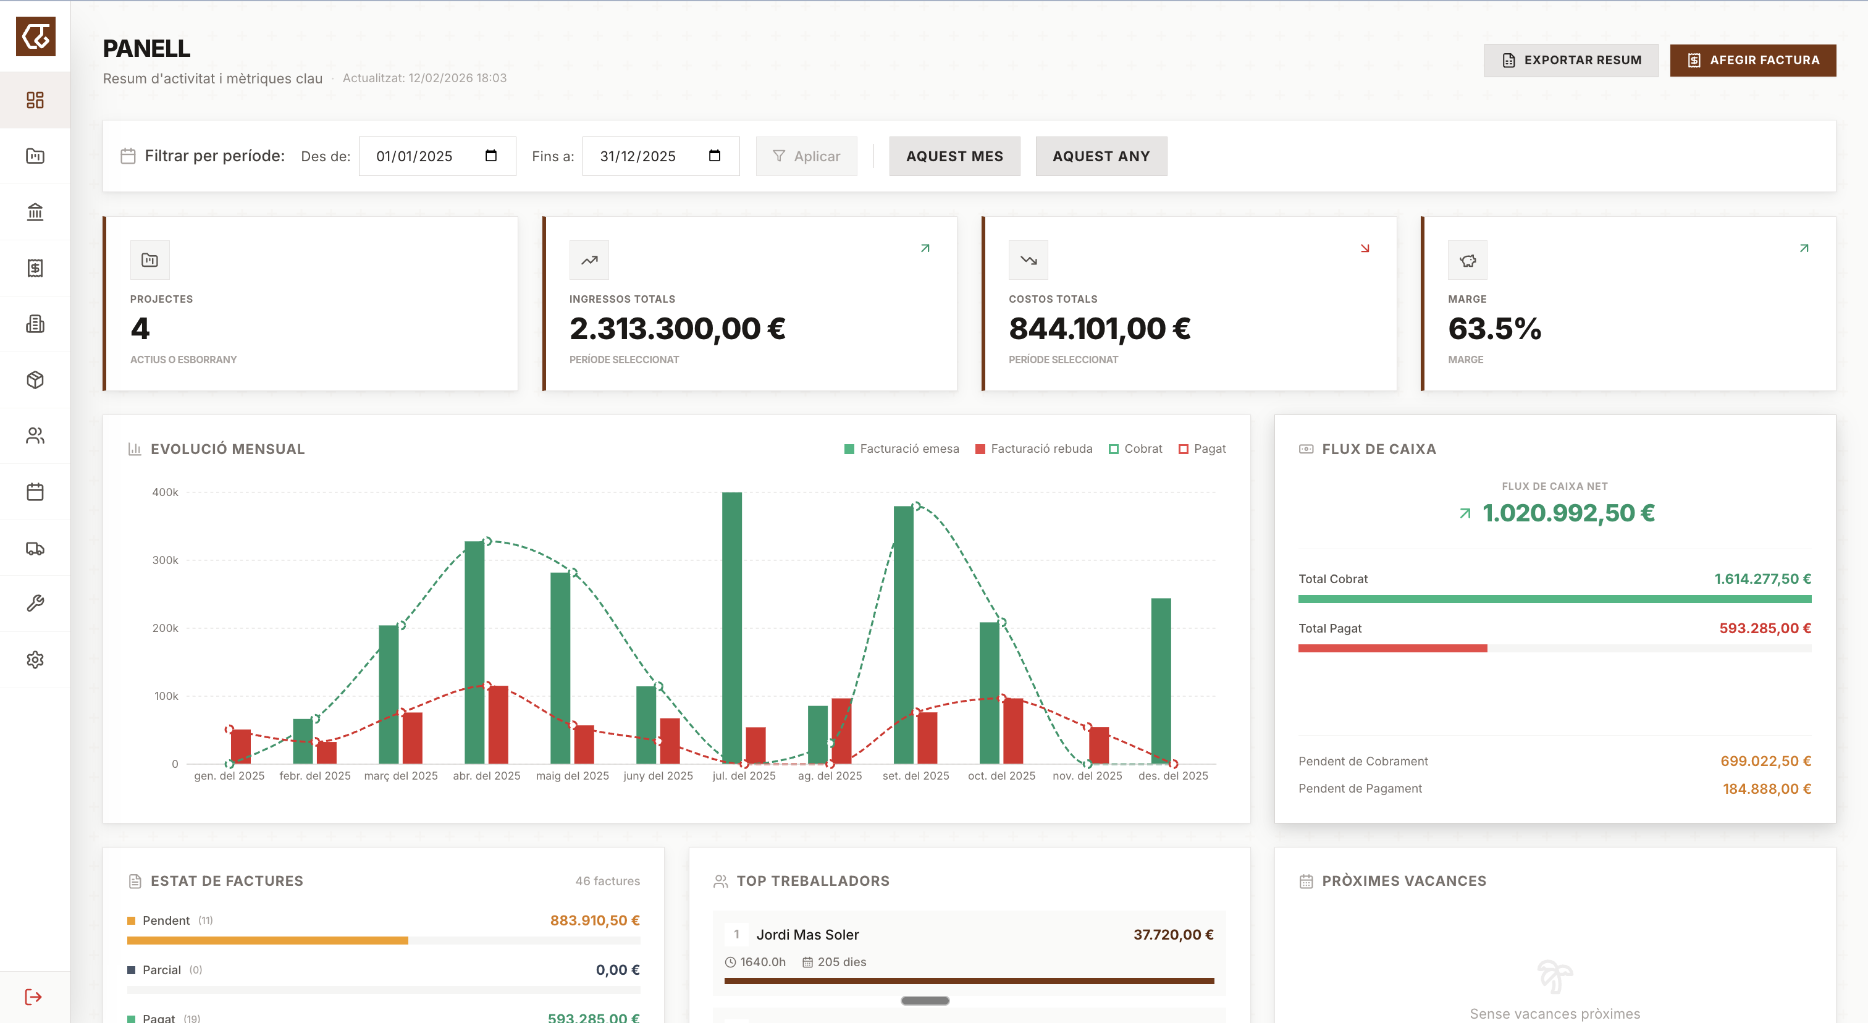1868x1023 pixels.
Task: Click the logout icon at sidebar bottom
Action: point(33,997)
